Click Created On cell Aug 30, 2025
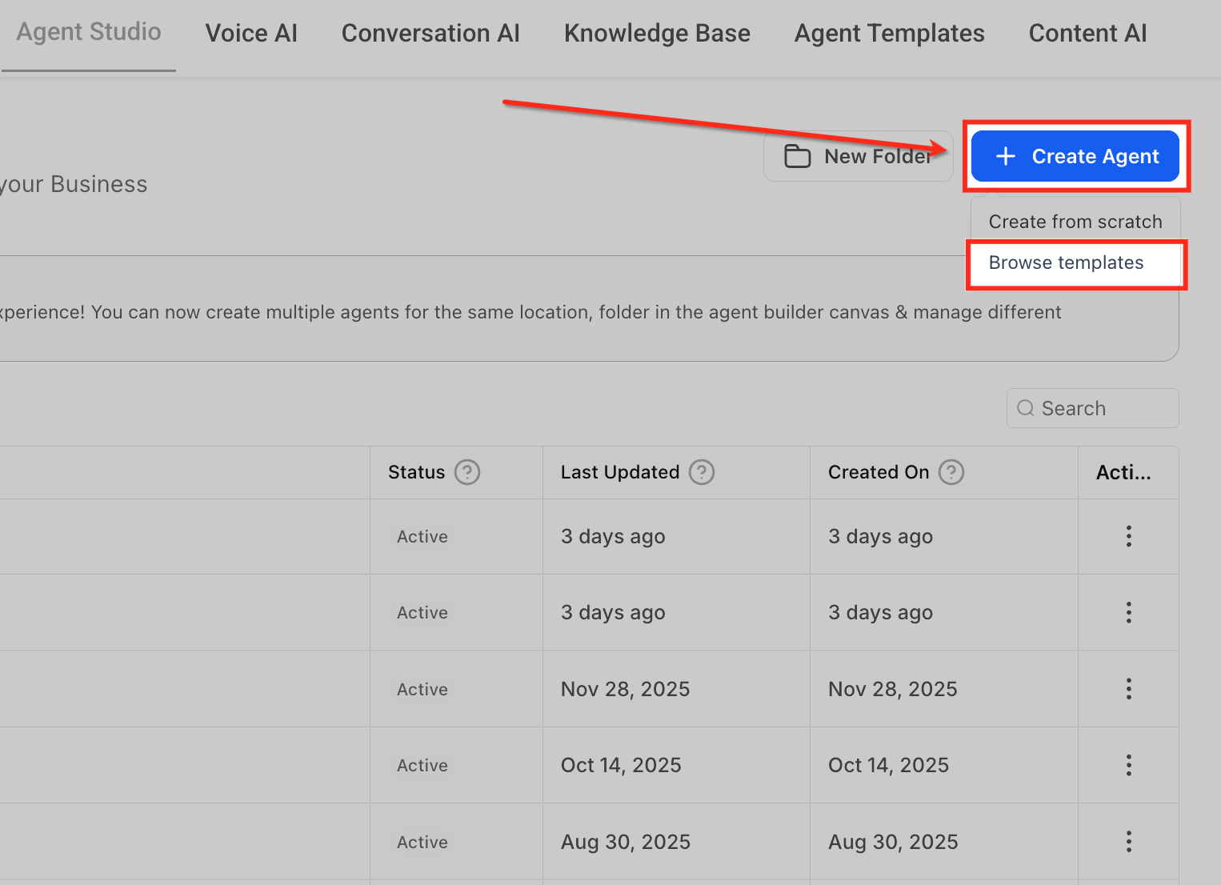This screenshot has width=1221, height=885. click(x=893, y=842)
